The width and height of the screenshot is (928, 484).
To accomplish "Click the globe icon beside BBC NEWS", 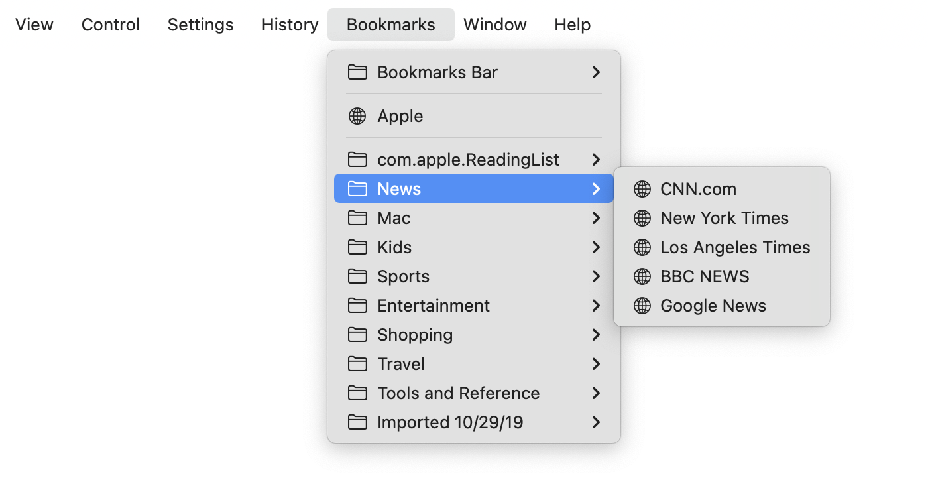I will pos(641,276).
